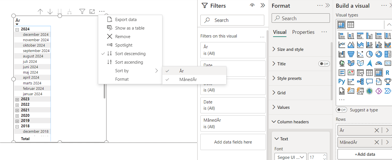Image resolution: width=392 pixels, height=160 pixels.
Task: Open the År is (All) filter card
Action: [233, 50]
